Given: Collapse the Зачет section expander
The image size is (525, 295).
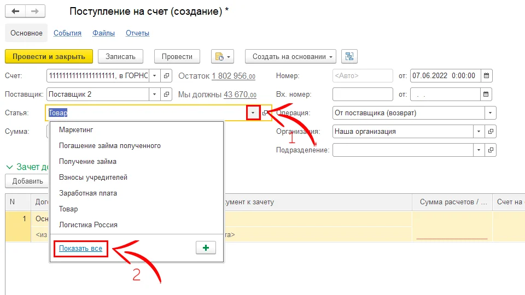Looking at the screenshot, I should [9, 167].
